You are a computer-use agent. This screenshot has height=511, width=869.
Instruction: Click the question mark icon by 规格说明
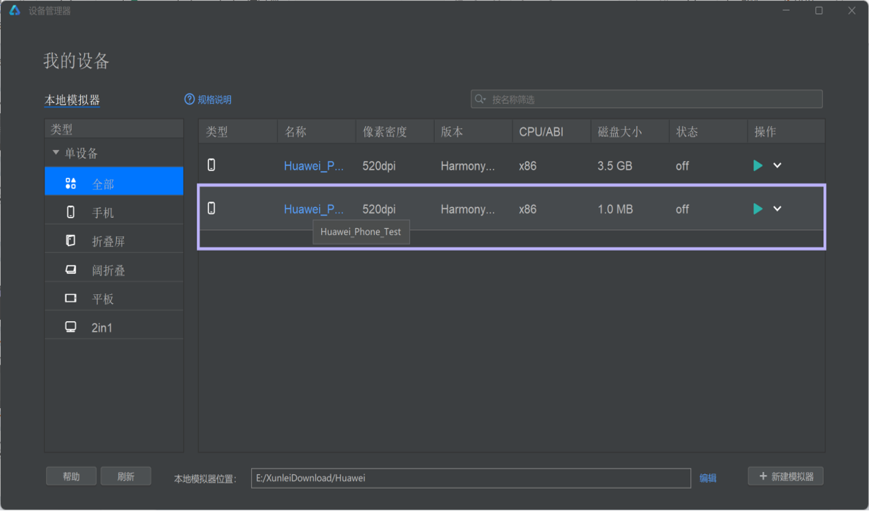click(189, 99)
